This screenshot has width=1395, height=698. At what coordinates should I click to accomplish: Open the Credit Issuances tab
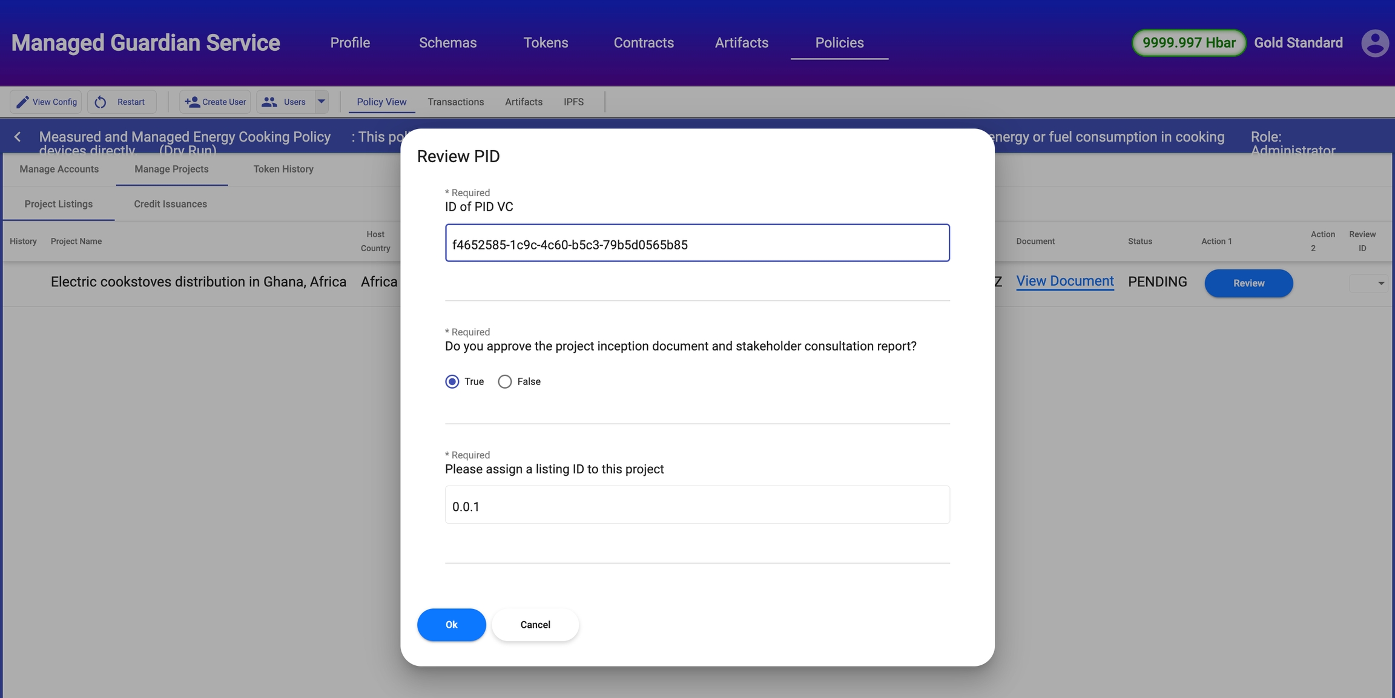[x=170, y=204]
